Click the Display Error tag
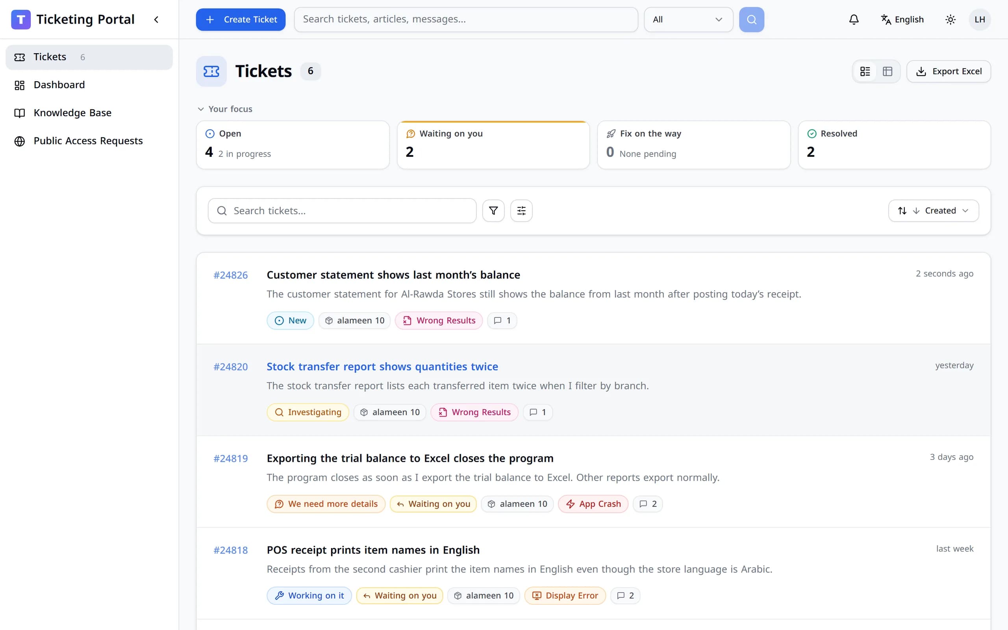 (565, 595)
